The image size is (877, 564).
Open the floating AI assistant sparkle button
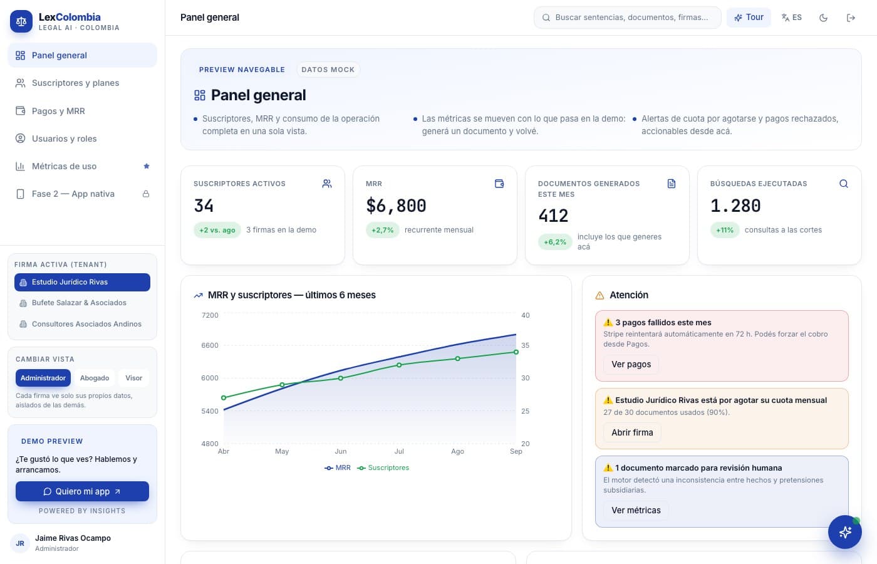pos(845,532)
